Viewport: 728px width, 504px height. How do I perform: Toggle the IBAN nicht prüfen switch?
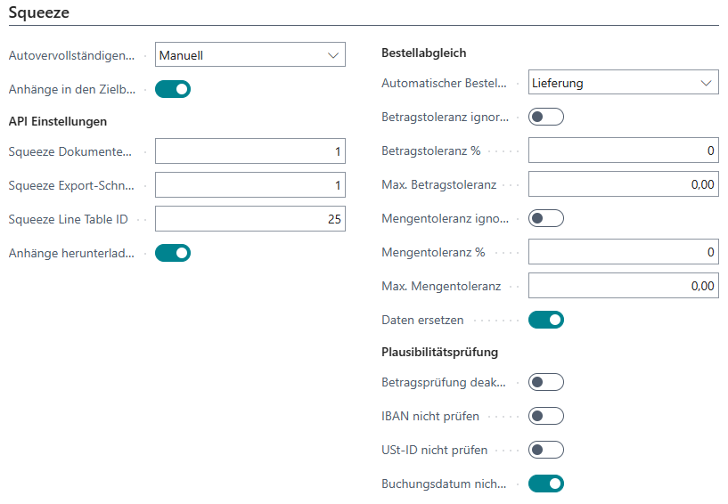[x=546, y=416]
